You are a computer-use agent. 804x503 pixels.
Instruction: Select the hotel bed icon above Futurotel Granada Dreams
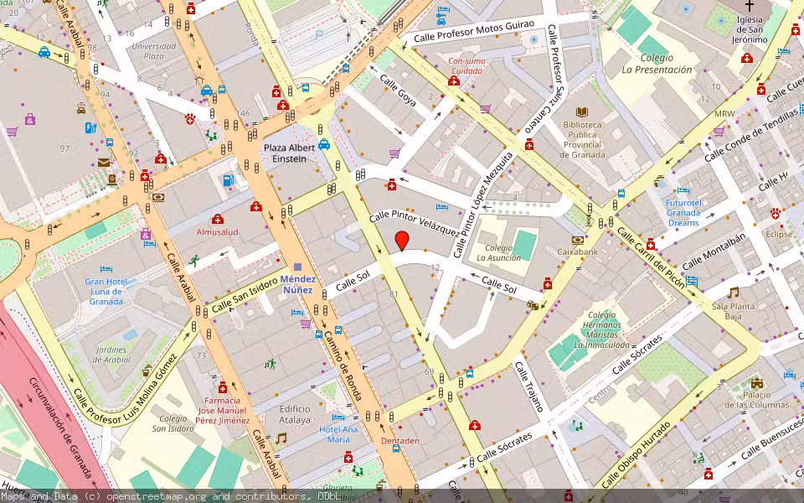click(683, 190)
